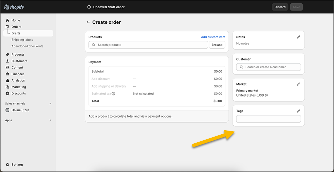The width and height of the screenshot is (334, 172).
Task: Click the Browse products button
Action: 217,45
